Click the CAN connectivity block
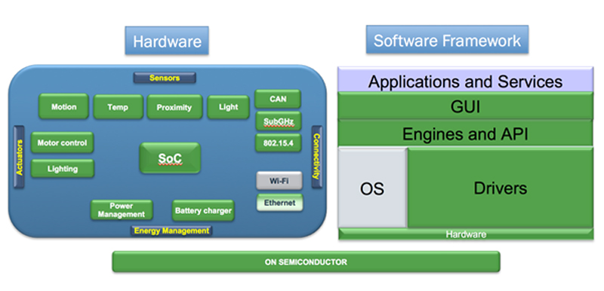 (x=278, y=99)
